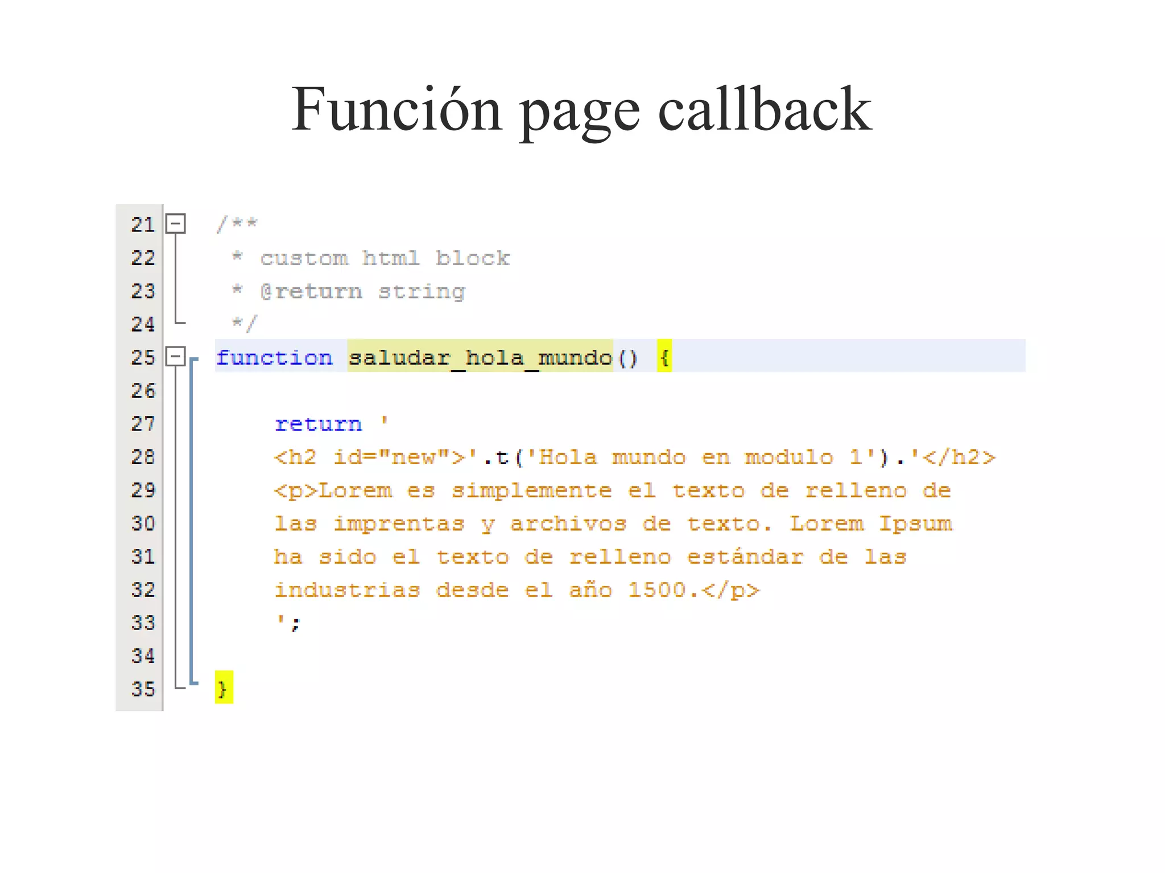Click line number 31 in the gutter
The width and height of the screenshot is (1165, 873).
(143, 556)
